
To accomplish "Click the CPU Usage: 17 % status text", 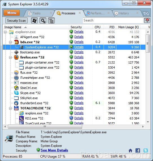I will pyautogui.click(x=53, y=156).
